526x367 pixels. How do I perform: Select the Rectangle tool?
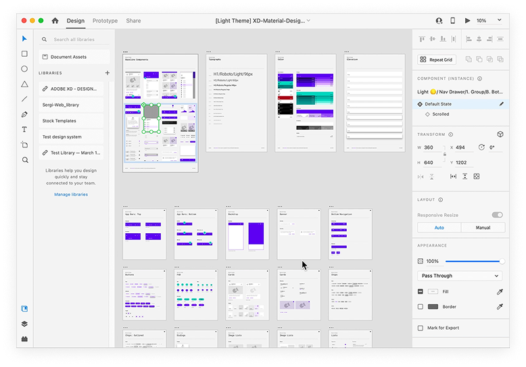pos(25,54)
